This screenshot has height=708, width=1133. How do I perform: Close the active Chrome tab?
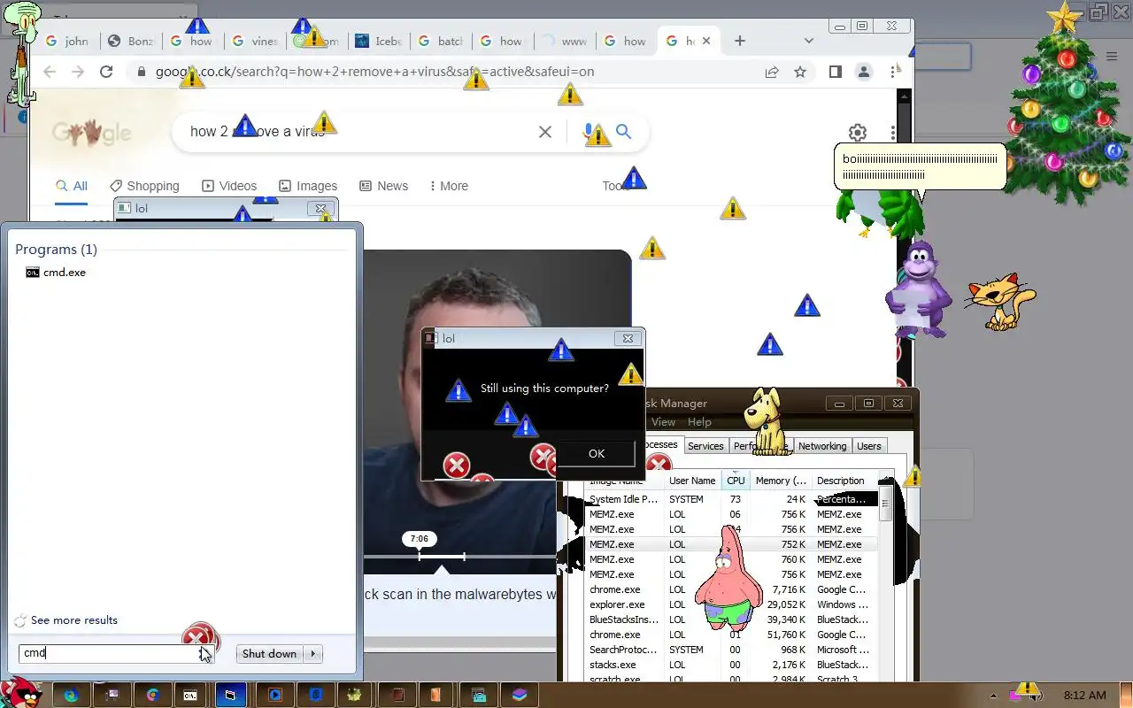coord(706,41)
